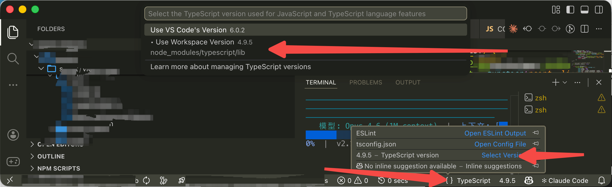Switch to the PROBLEMS tab
This screenshot has height=187, width=612.
tap(366, 82)
